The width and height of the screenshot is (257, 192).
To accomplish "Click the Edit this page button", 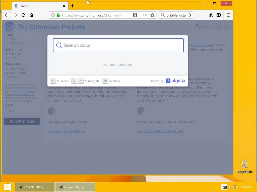I will click(22, 121).
